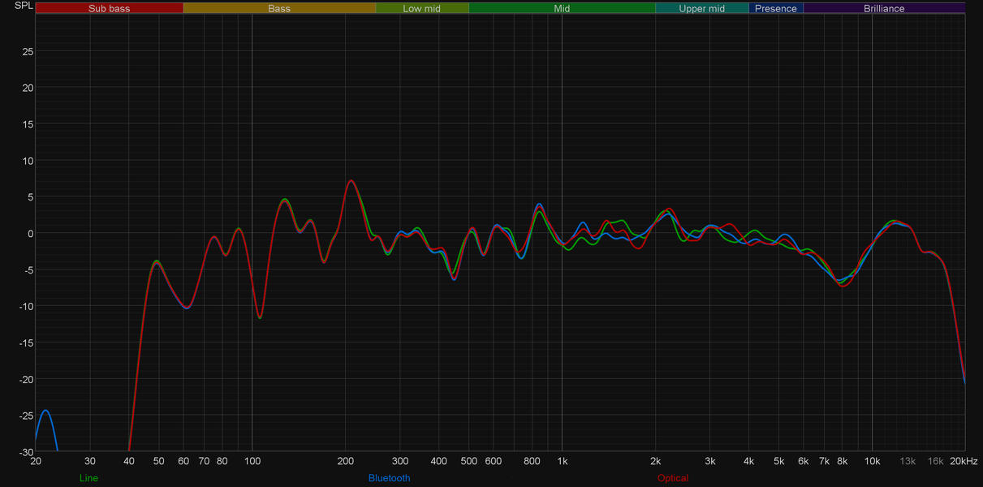983x487 pixels.
Task: Click the green Line legend label
Action: (89, 478)
